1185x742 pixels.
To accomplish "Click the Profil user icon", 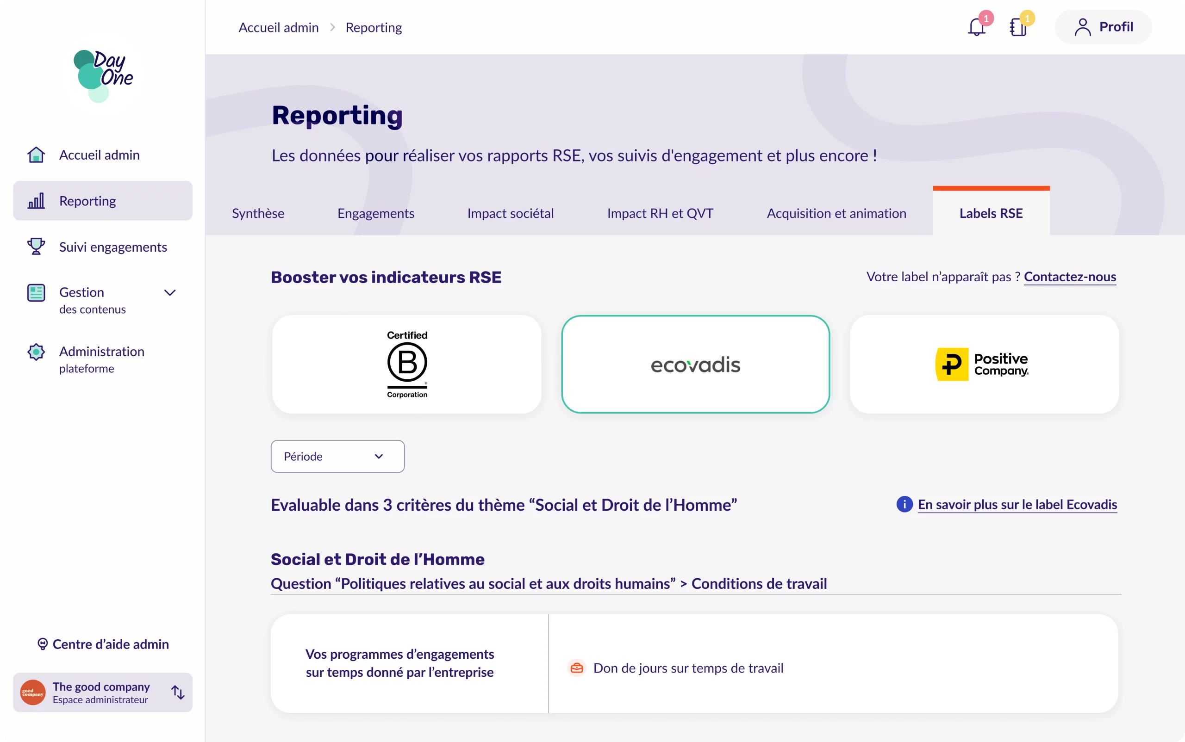I will pyautogui.click(x=1082, y=27).
